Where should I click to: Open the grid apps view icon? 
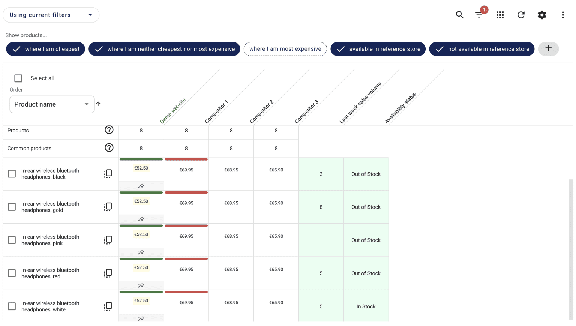500,15
